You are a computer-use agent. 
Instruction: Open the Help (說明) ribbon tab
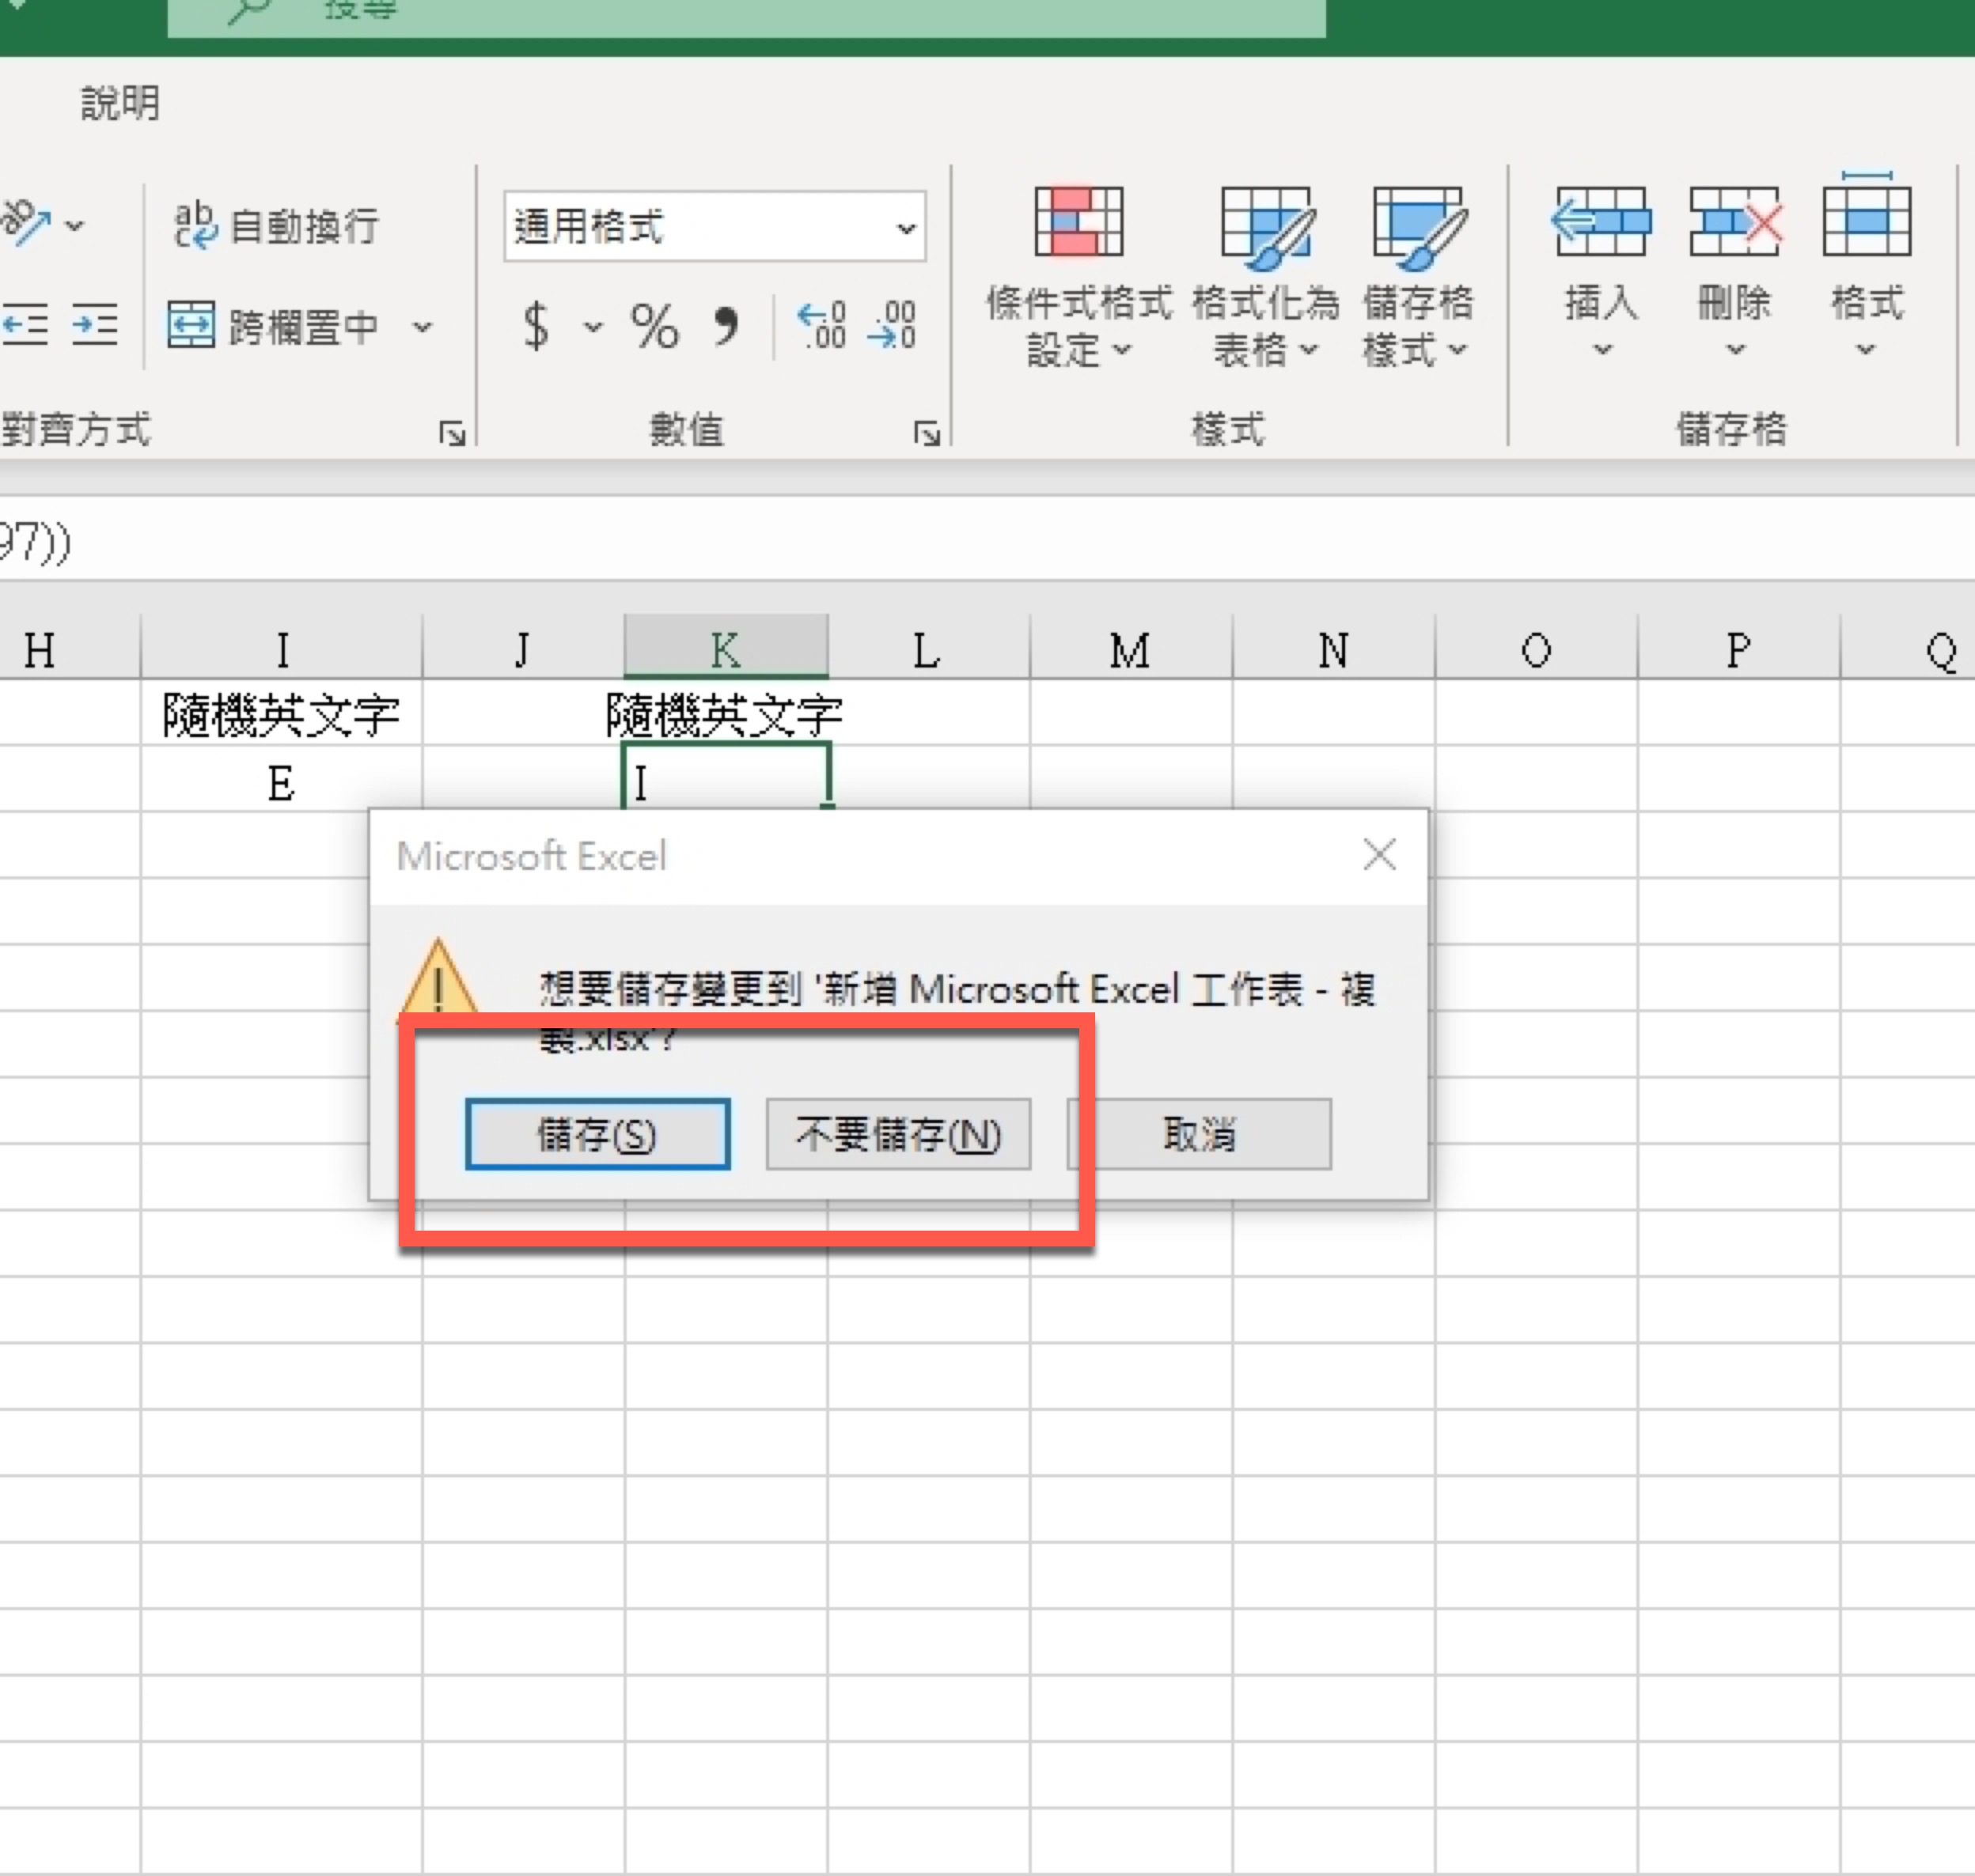[x=120, y=102]
